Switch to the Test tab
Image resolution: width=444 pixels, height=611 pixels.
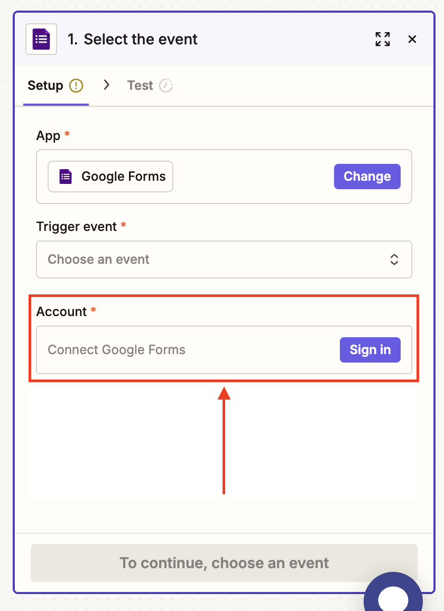[x=140, y=86]
